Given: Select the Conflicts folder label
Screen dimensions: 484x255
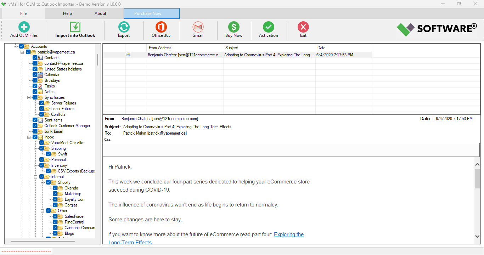Looking at the screenshot, I should click(58, 114).
